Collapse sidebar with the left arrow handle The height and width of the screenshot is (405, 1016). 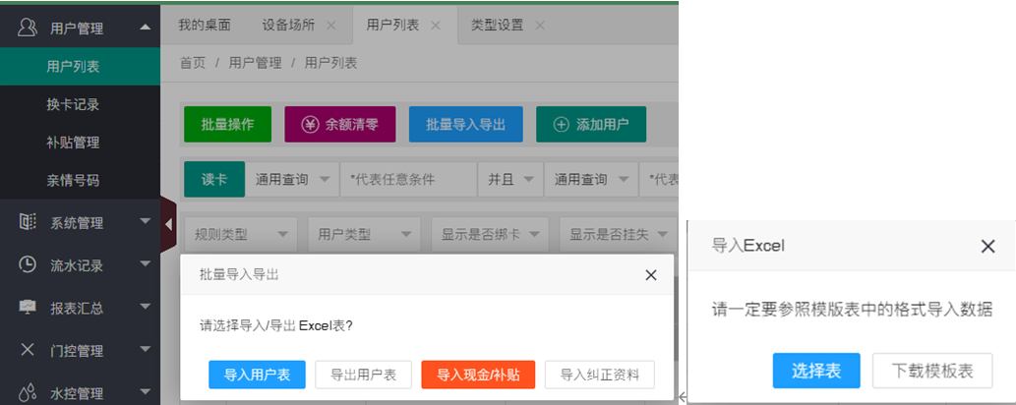167,225
